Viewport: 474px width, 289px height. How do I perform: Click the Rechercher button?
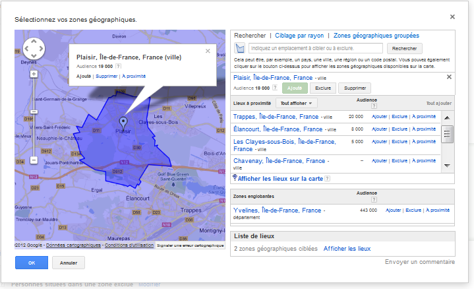(x=405, y=48)
